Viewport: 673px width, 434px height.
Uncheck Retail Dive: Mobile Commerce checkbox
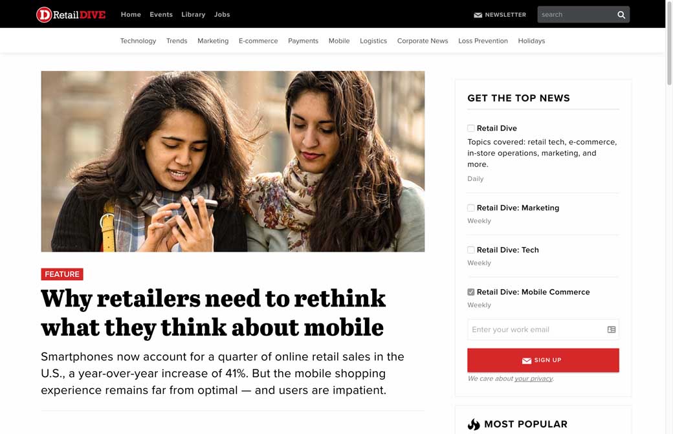click(x=471, y=292)
